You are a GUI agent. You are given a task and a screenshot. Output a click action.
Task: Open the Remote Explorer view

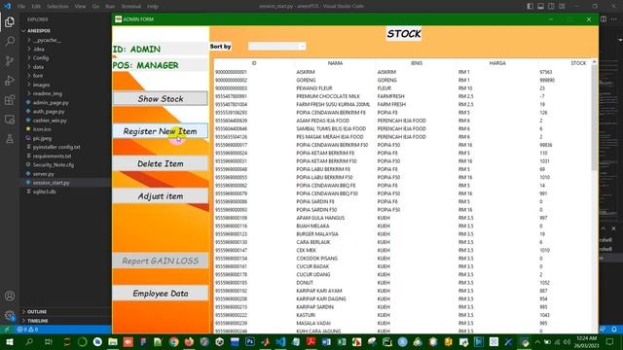tap(10, 120)
